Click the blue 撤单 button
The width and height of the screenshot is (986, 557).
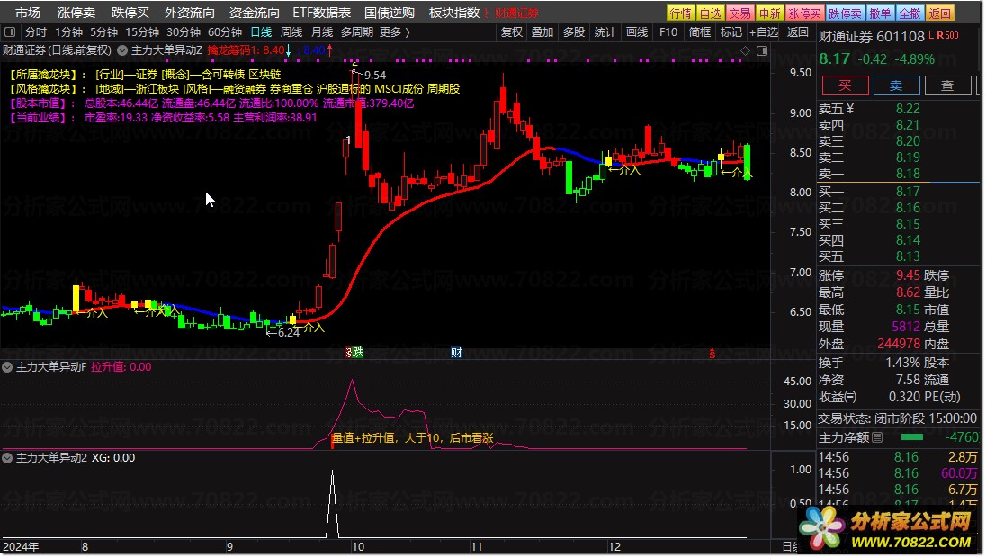(x=881, y=13)
